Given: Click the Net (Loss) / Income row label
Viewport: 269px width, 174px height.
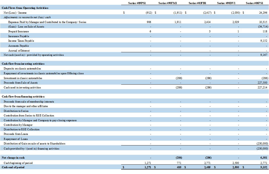Looking at the screenshot, I should [x=15, y=13].
